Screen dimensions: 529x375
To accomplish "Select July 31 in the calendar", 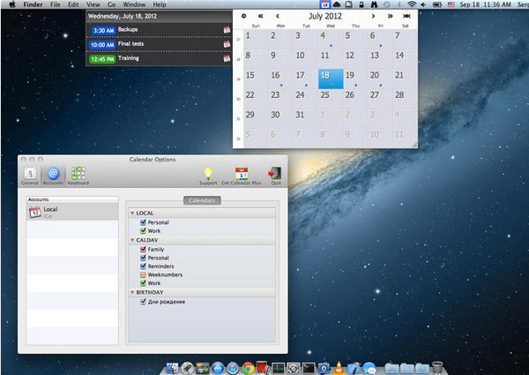I will (306, 118).
